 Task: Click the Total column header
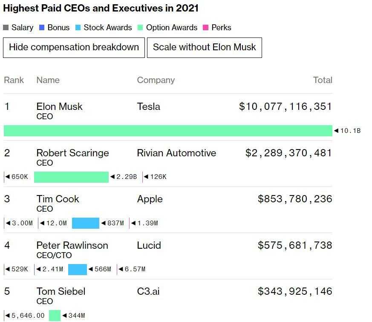click(323, 80)
